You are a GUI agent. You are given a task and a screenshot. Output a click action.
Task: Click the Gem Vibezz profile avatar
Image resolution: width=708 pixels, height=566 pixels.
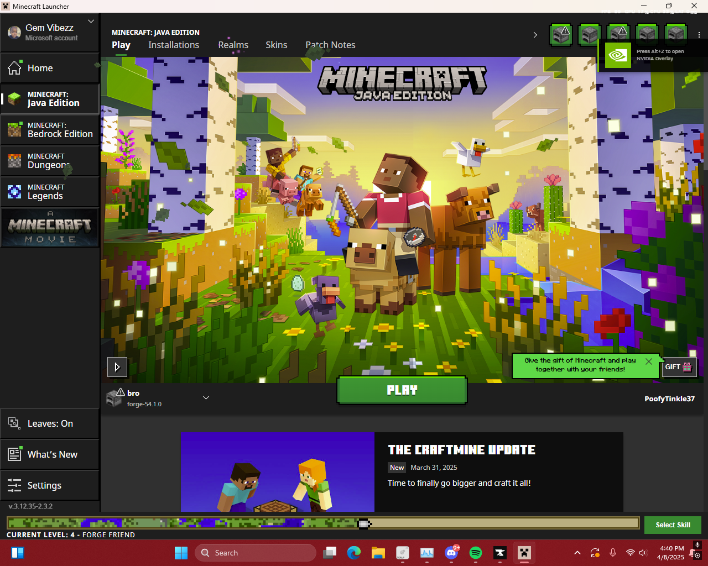(x=14, y=32)
